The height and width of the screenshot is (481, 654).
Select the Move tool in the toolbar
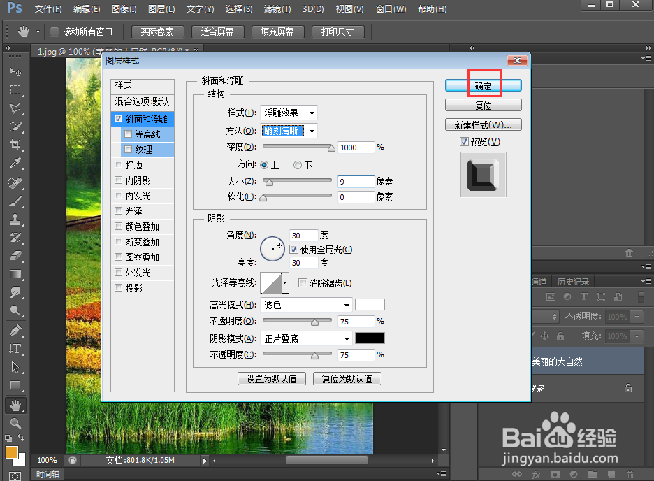[15, 71]
